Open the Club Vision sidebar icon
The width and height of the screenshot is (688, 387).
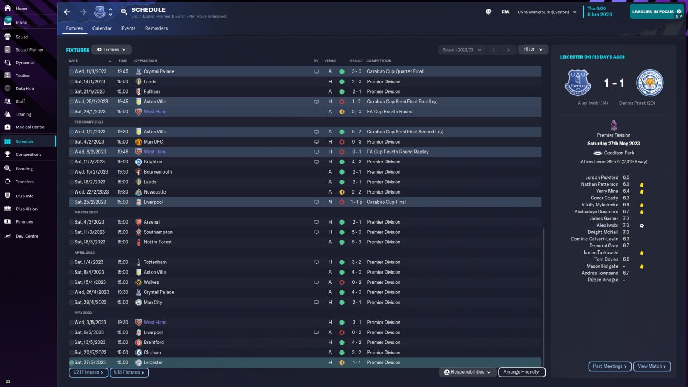8,209
